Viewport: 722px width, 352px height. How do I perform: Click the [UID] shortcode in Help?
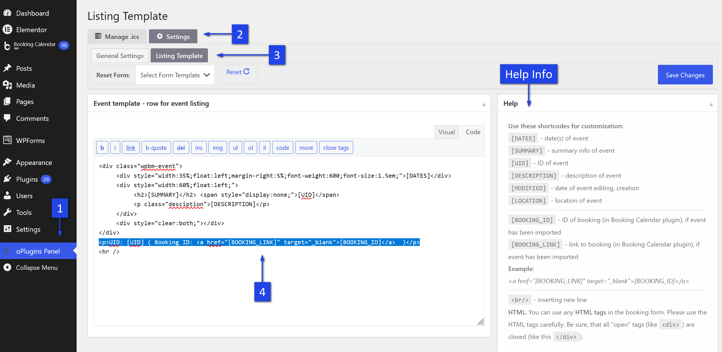(x=520, y=163)
